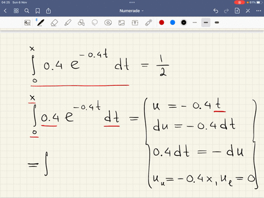This screenshot has width=264, height=198.
Task: Select the thick stroke width
Action: (x=217, y=23)
